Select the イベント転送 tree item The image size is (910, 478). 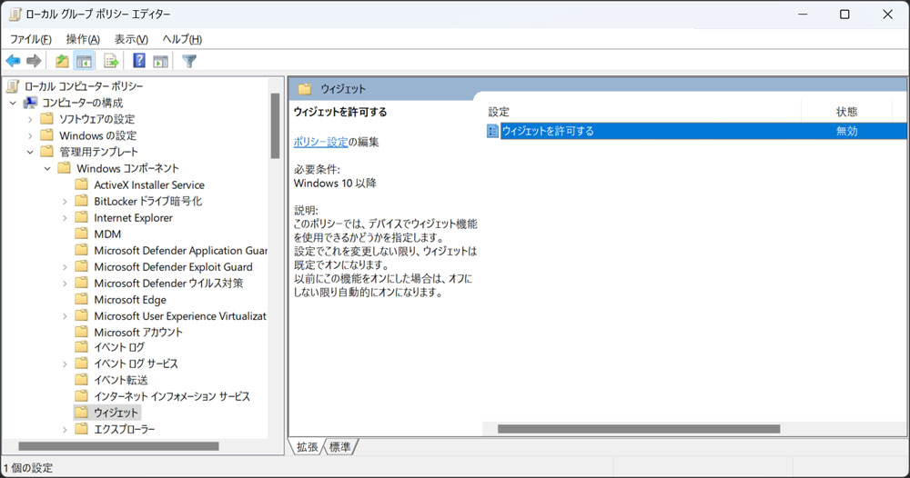(x=121, y=380)
